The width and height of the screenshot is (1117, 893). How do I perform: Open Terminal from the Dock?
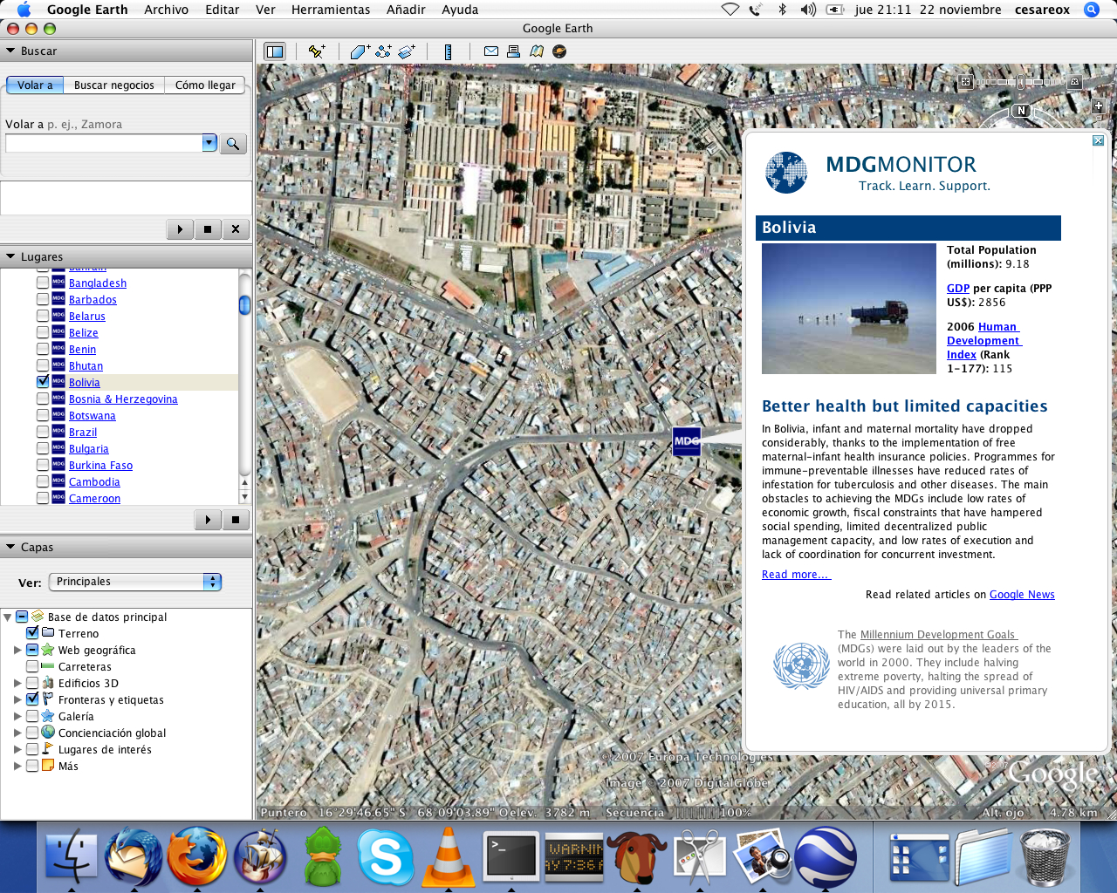coord(511,856)
